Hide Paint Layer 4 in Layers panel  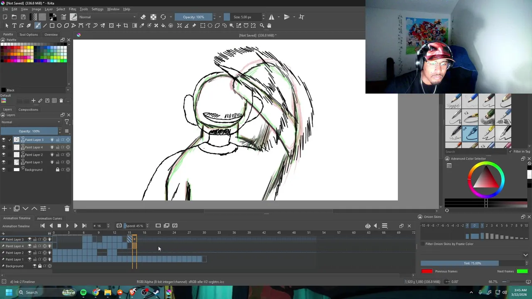(4, 147)
